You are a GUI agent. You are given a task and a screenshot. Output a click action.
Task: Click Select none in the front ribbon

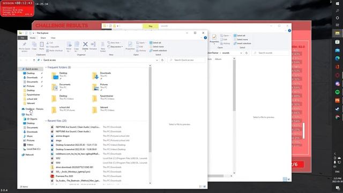point(156,47)
